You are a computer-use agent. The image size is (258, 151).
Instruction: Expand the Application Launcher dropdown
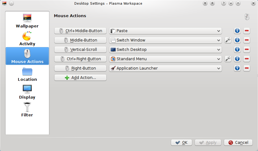(x=165, y=68)
